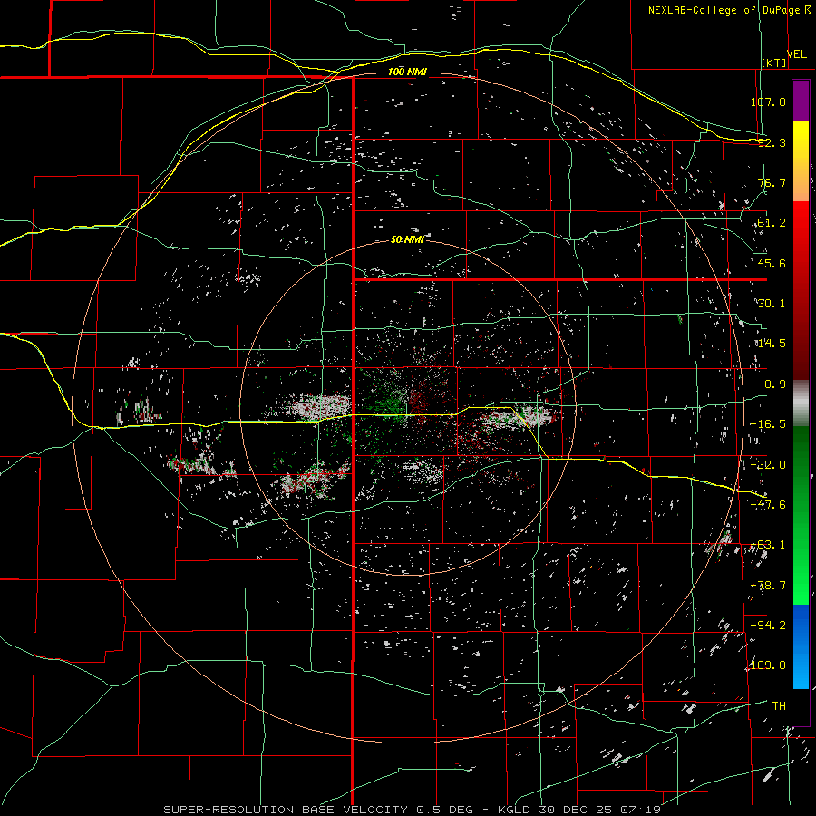Click the -109.8 scale value

765,665
